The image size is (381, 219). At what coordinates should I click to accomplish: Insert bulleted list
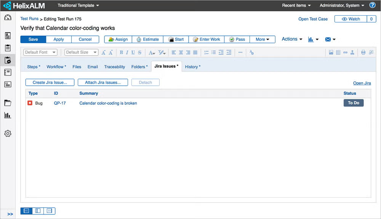pyautogui.click(x=214, y=53)
